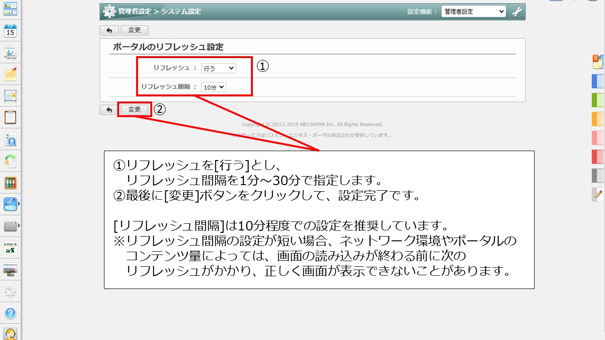This screenshot has width=605, height=340.
Task: Open the リフレッシュ dropdown showing 行う
Action: coord(218,68)
